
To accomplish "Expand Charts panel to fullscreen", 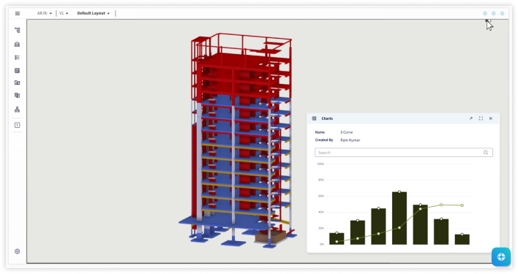I will (481, 118).
